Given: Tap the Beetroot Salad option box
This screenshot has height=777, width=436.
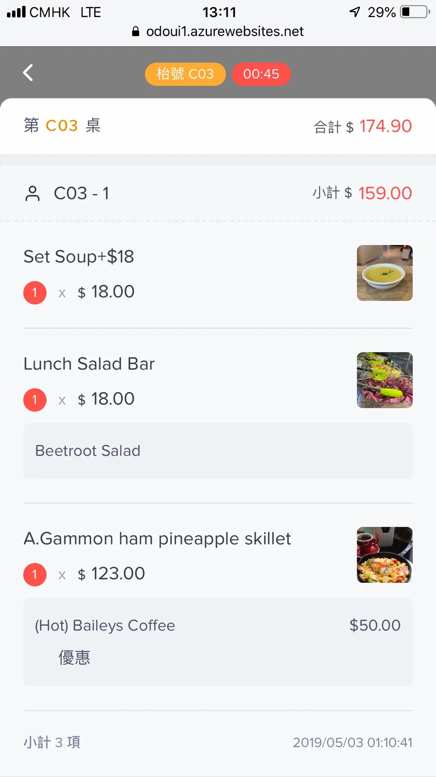Looking at the screenshot, I should tap(218, 451).
